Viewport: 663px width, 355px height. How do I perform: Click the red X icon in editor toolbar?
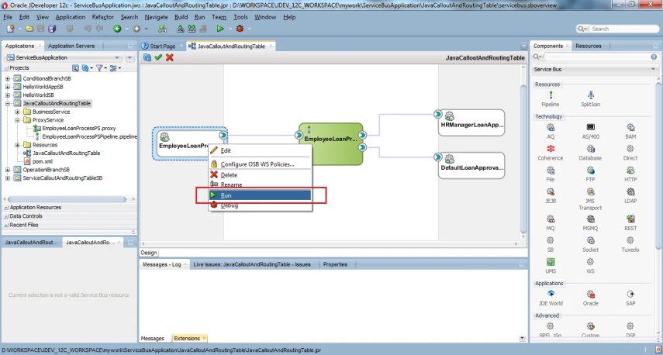[x=170, y=57]
